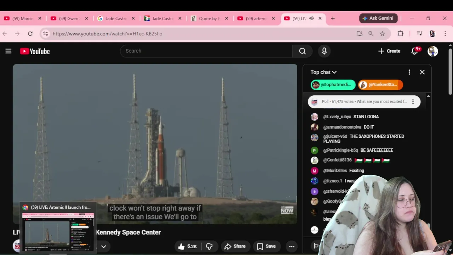Switch to the second Jade Castri tab
The height and width of the screenshot is (255, 453).
(163, 18)
